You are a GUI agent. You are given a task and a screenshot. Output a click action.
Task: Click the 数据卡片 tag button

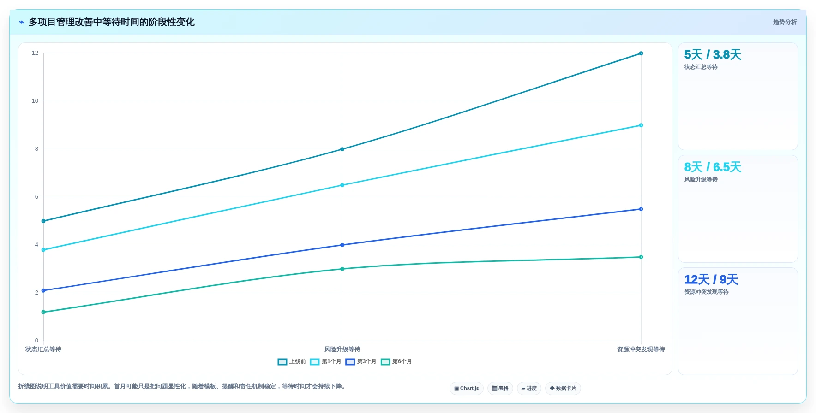pos(563,389)
